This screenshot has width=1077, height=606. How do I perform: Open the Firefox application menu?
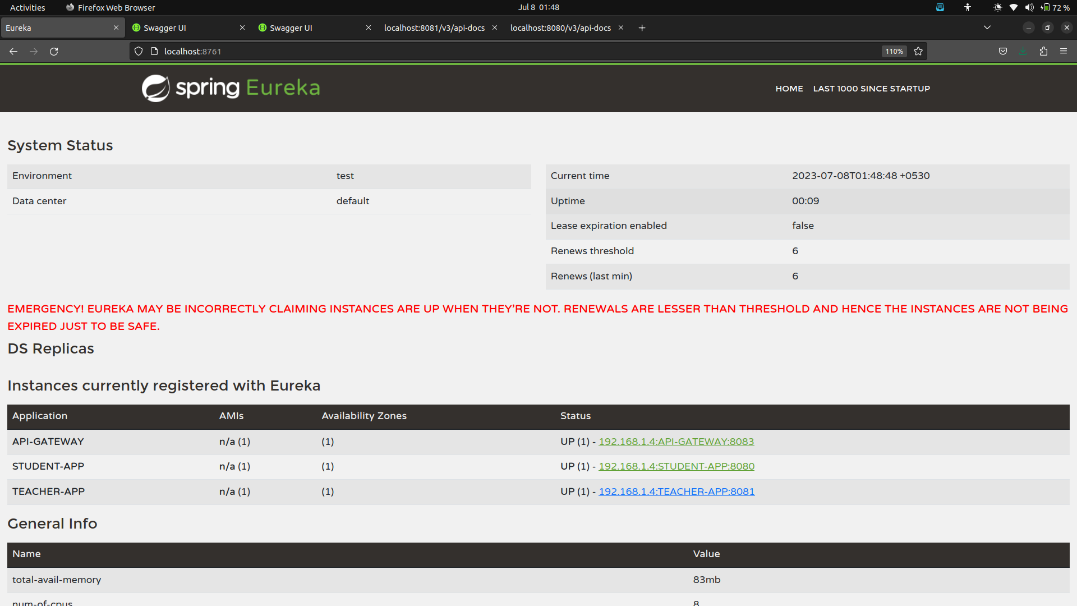coord(1064,51)
